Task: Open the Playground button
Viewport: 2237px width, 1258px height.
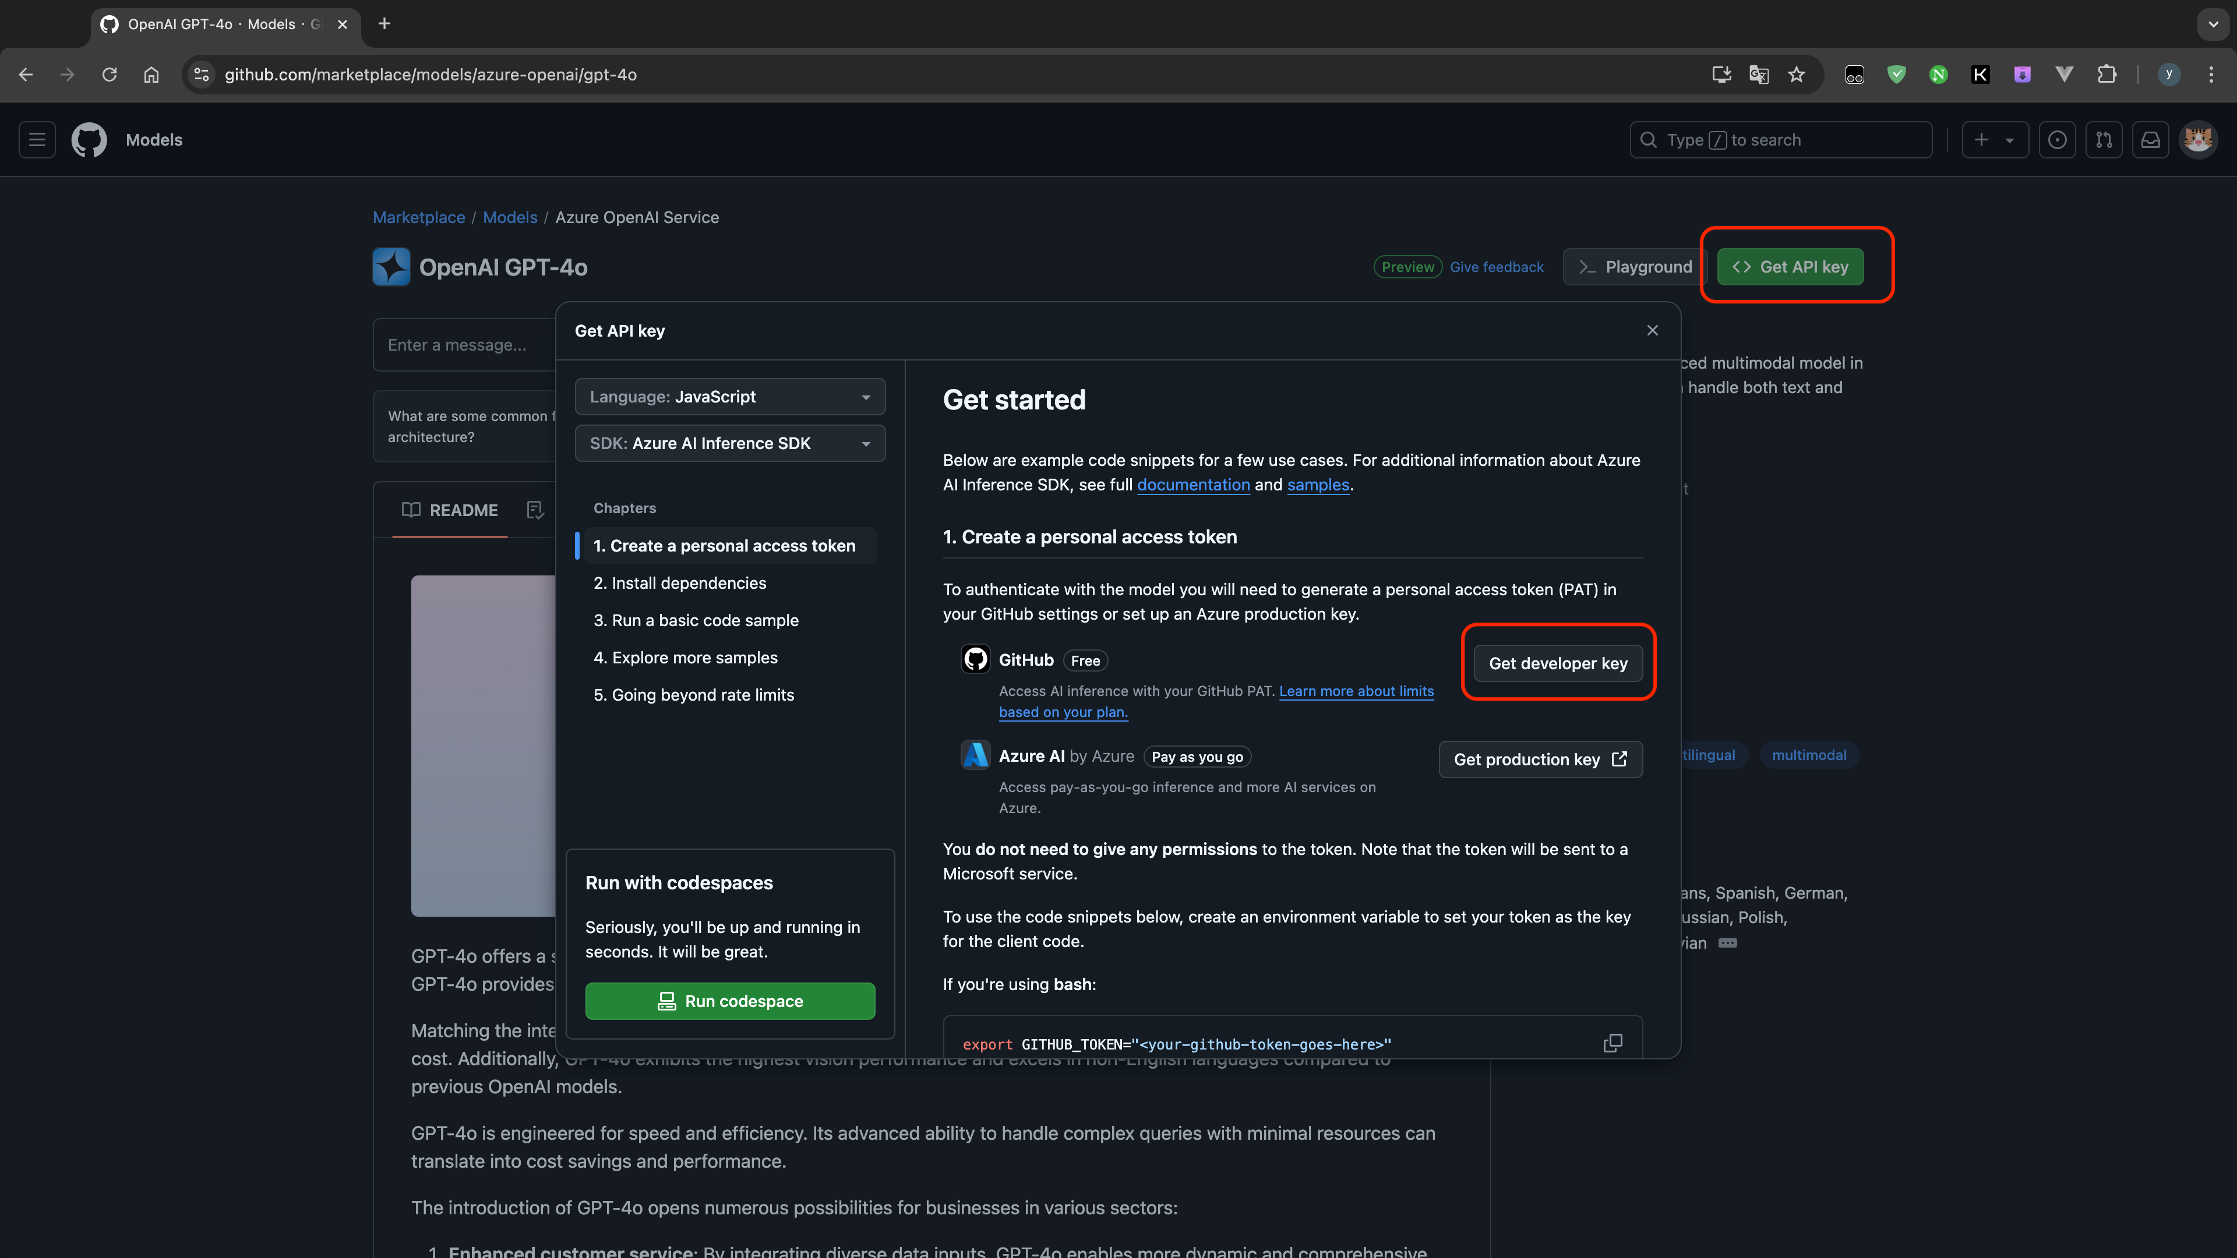Action: [1634, 267]
